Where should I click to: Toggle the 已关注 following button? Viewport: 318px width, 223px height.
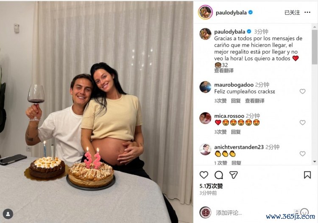(x=292, y=13)
